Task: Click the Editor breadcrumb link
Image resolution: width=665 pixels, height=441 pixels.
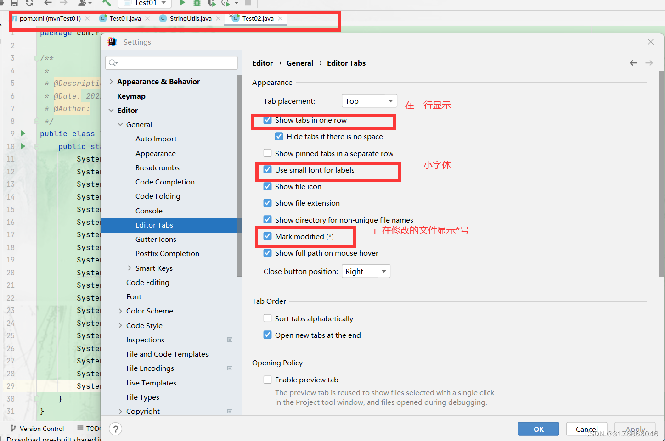Action: pos(262,63)
